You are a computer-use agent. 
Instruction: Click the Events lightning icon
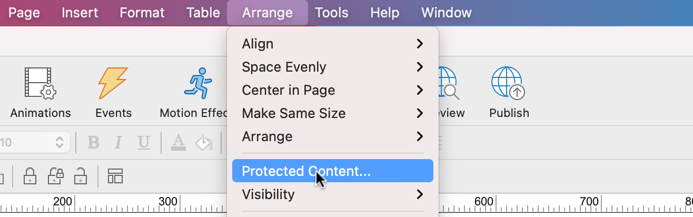click(113, 84)
